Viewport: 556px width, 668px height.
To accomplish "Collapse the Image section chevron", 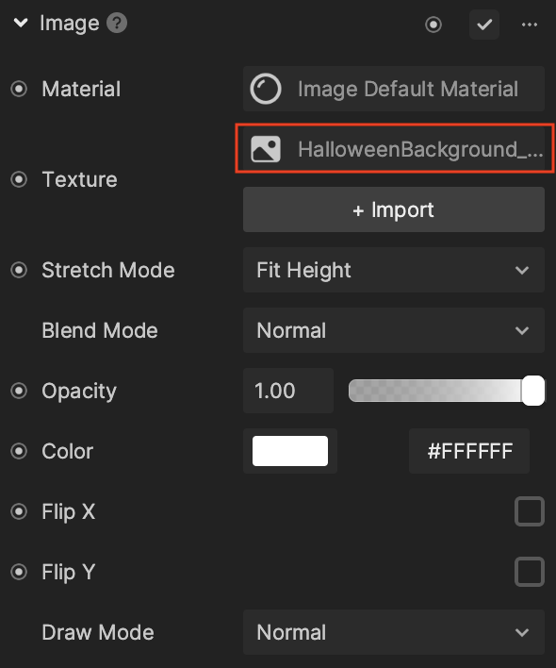I will pyautogui.click(x=21, y=23).
